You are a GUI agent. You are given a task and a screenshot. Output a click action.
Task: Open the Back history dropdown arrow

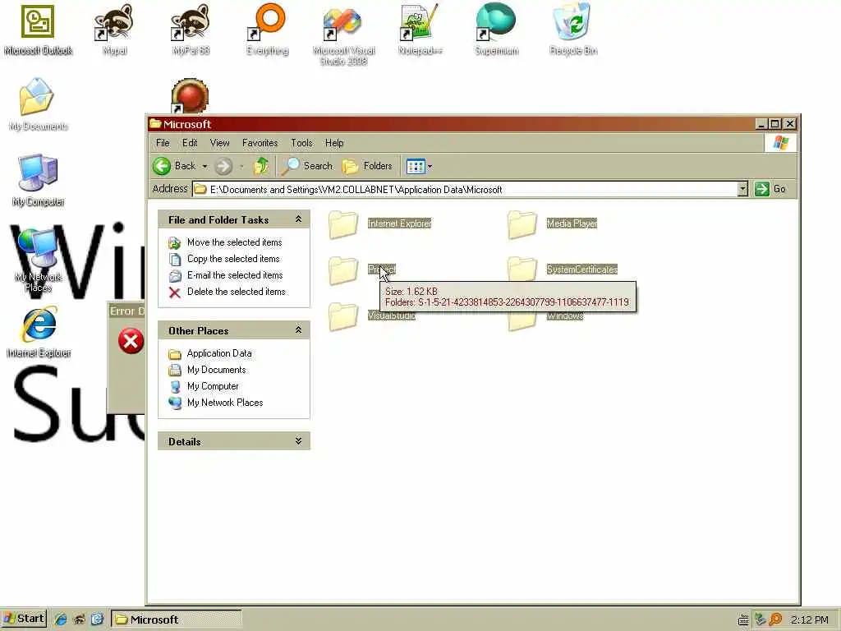[205, 167]
